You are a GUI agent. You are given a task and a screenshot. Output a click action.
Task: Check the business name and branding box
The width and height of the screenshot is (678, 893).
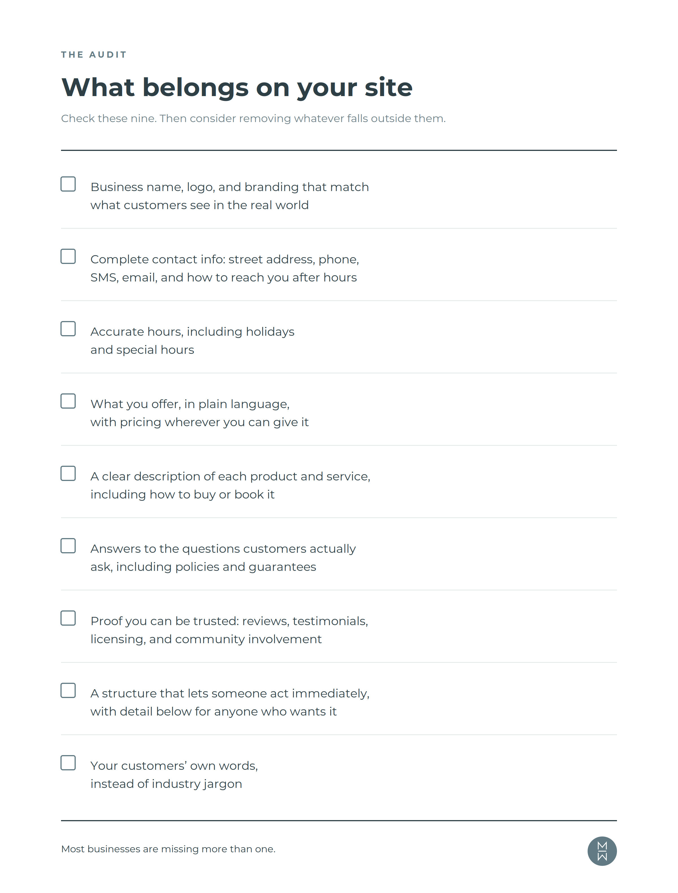[x=68, y=184]
